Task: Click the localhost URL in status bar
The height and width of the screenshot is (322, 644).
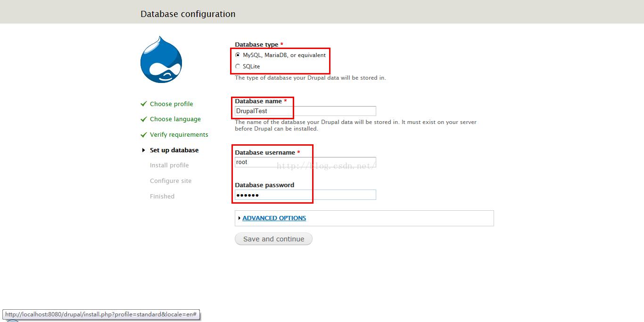Action: point(101,314)
